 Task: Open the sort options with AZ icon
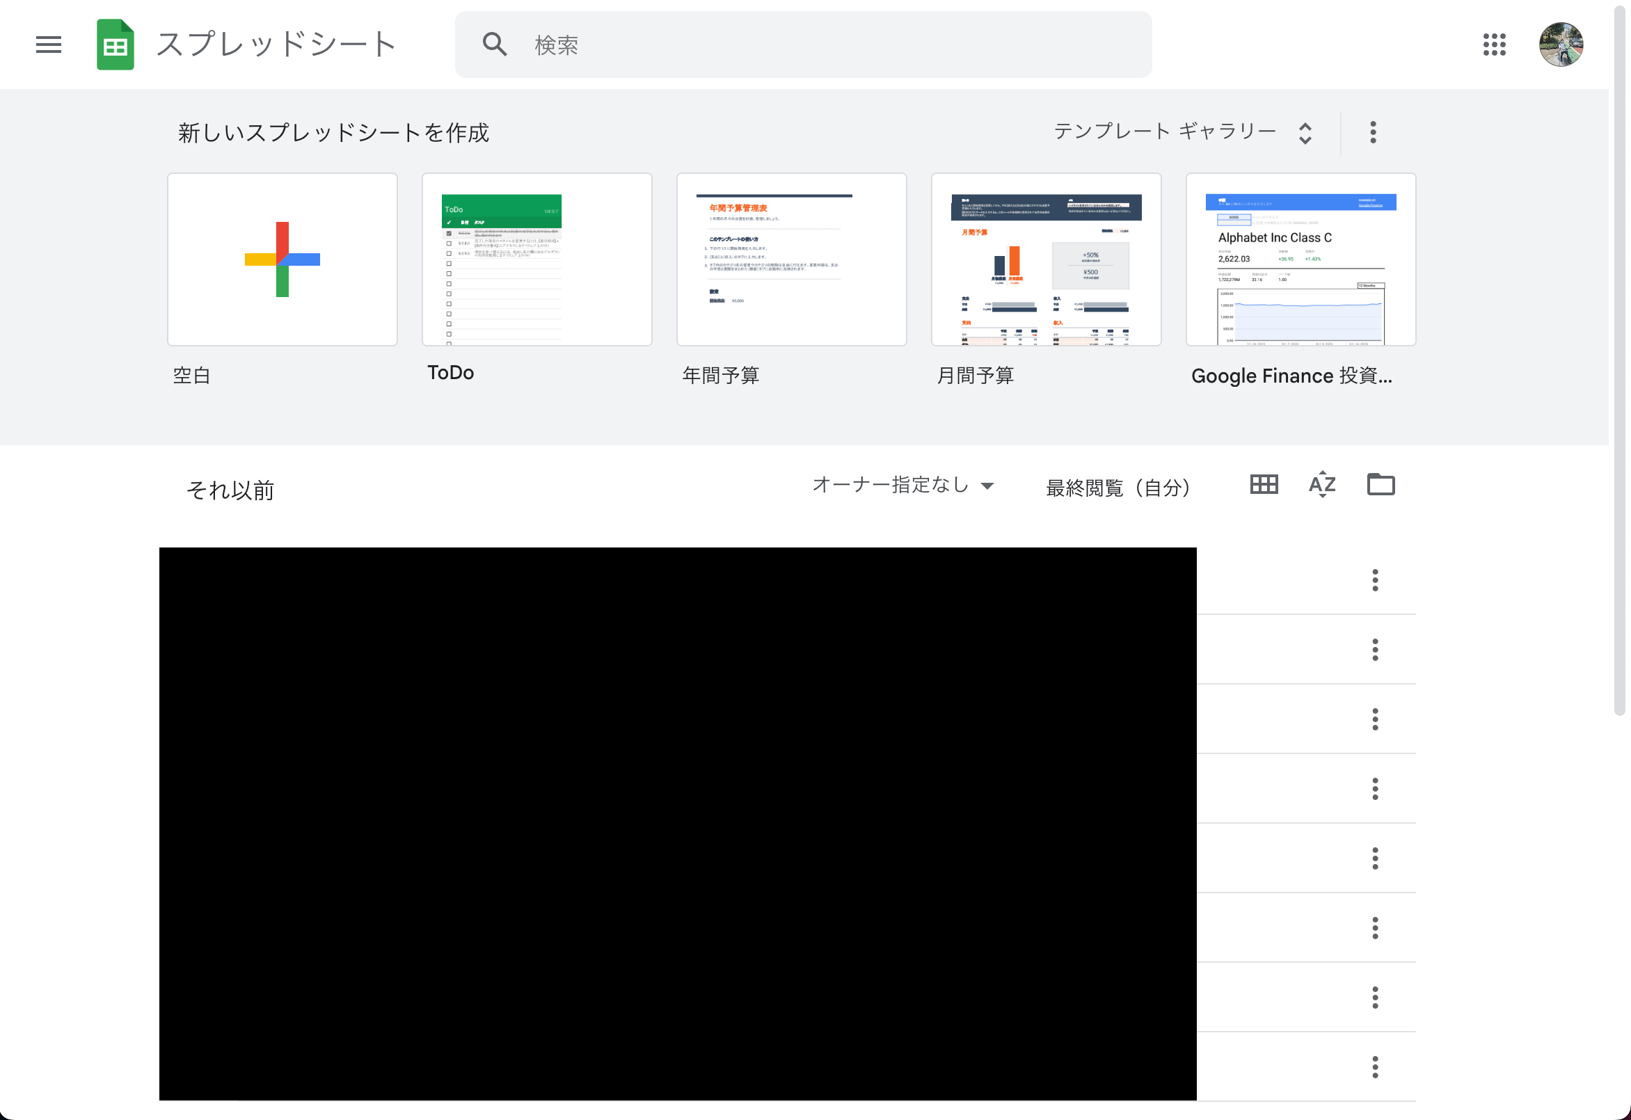point(1321,484)
